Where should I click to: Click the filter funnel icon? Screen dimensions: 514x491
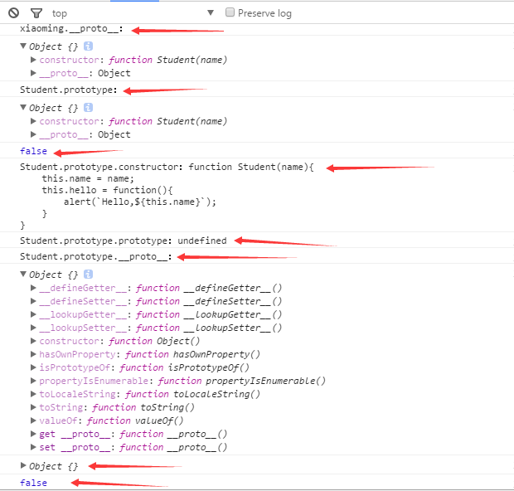point(36,13)
